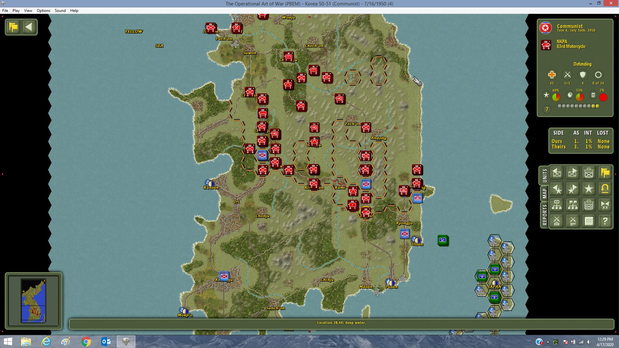Click yellow double-flags end turn button in Units panel
The image size is (619, 348).
pos(605,173)
